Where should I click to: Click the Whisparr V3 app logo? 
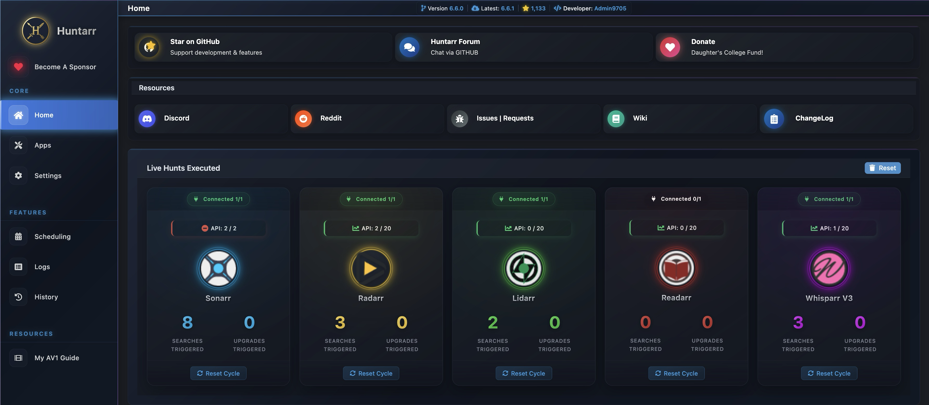829,268
